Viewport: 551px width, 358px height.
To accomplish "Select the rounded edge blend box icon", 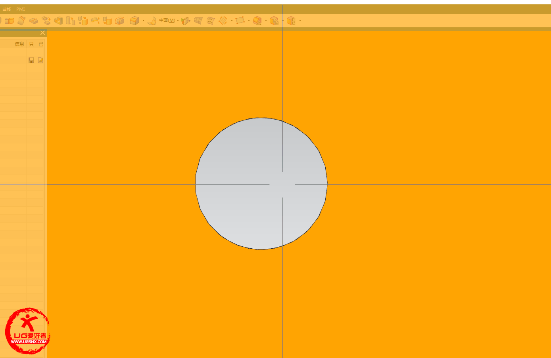I will point(135,21).
